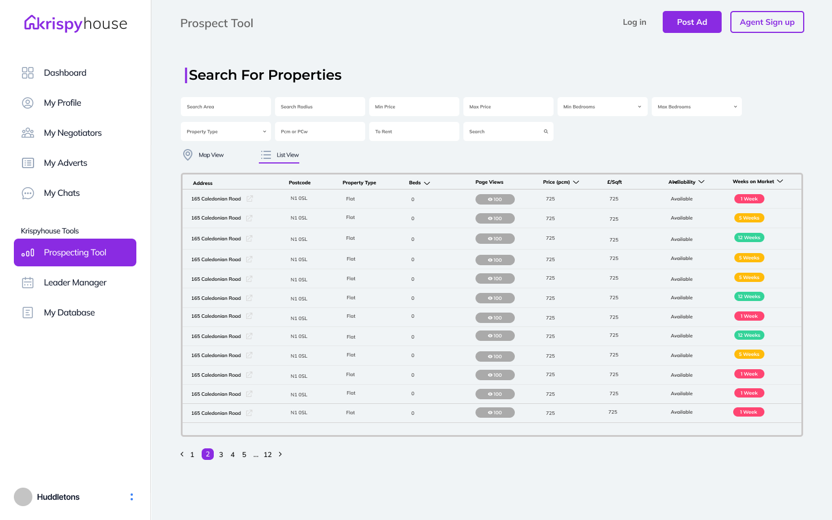Click the Krispyhouse logo
The image size is (832, 520).
76,23
